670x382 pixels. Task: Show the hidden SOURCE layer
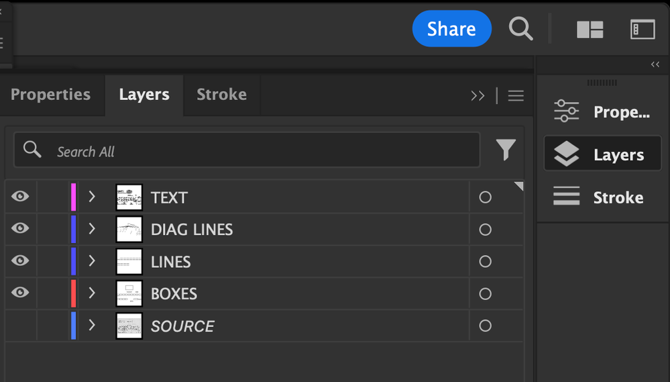pos(21,326)
